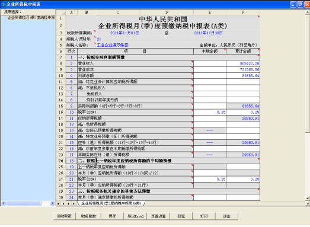Click right arrow of tree panel scrollbar
Viewport: 310px width, 227px height.
pos(52,203)
